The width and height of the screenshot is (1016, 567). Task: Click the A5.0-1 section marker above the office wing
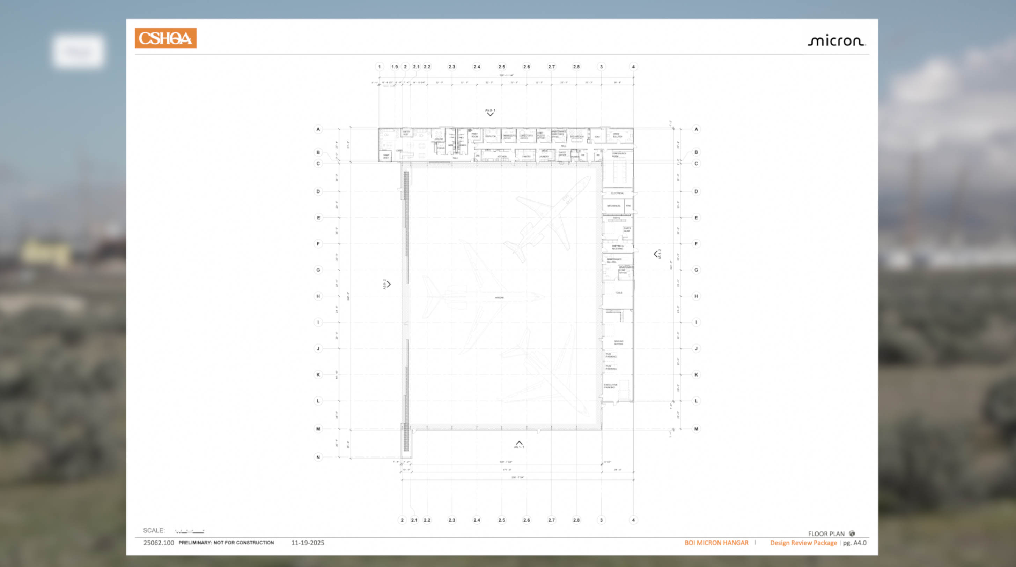[x=490, y=113]
